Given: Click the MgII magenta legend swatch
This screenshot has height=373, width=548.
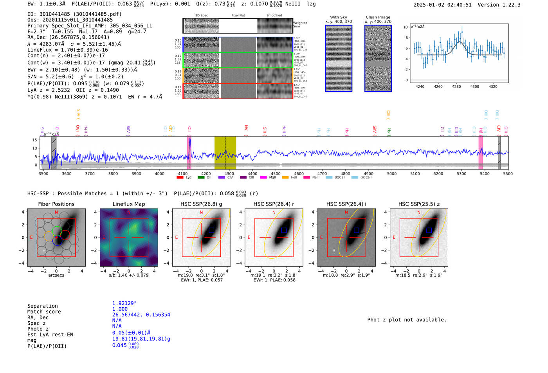Looking at the screenshot, I should pos(264,177).
